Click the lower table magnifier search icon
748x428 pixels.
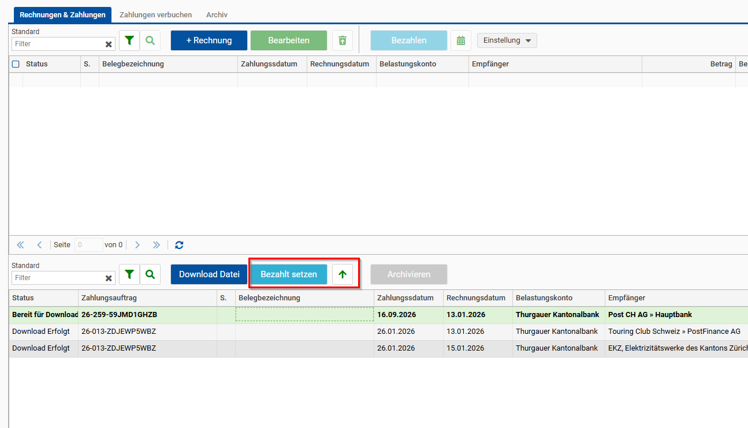pos(150,274)
